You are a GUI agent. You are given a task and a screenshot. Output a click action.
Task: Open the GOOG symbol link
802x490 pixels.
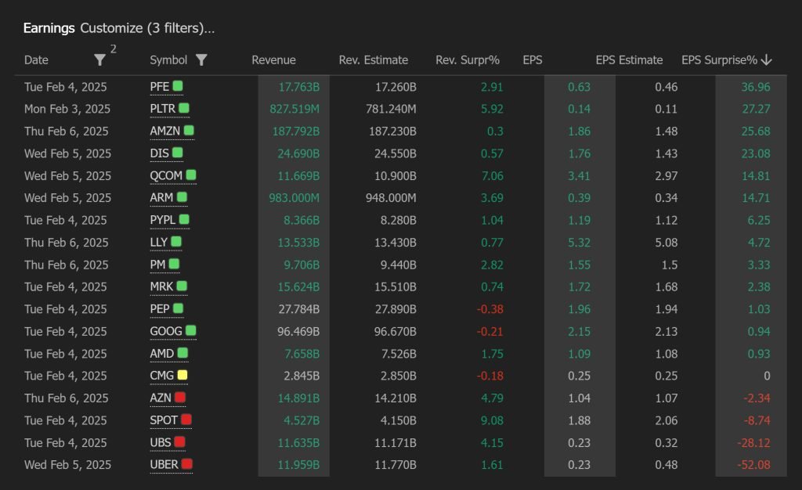(166, 332)
